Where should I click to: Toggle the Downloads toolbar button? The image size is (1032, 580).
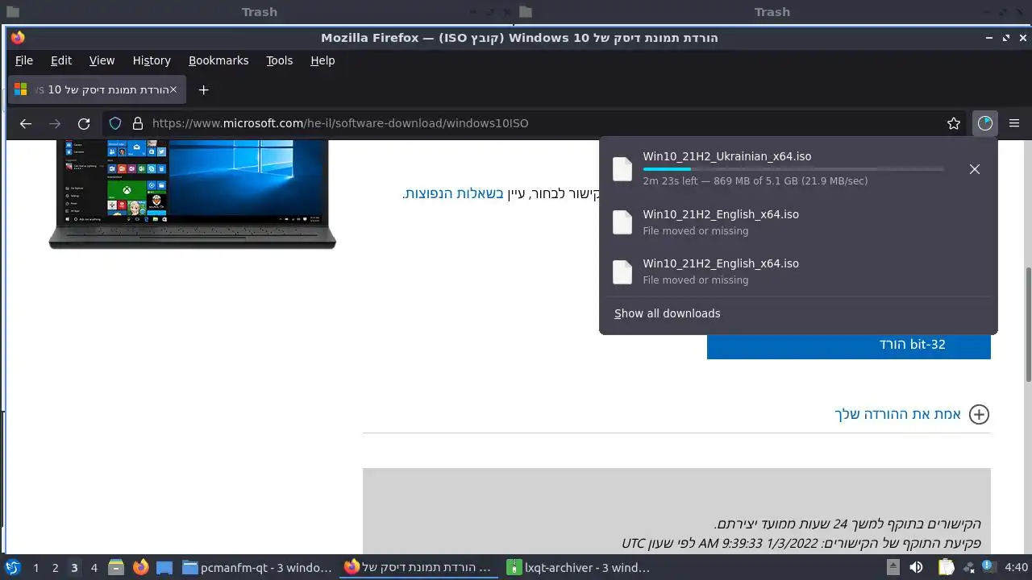(984, 123)
